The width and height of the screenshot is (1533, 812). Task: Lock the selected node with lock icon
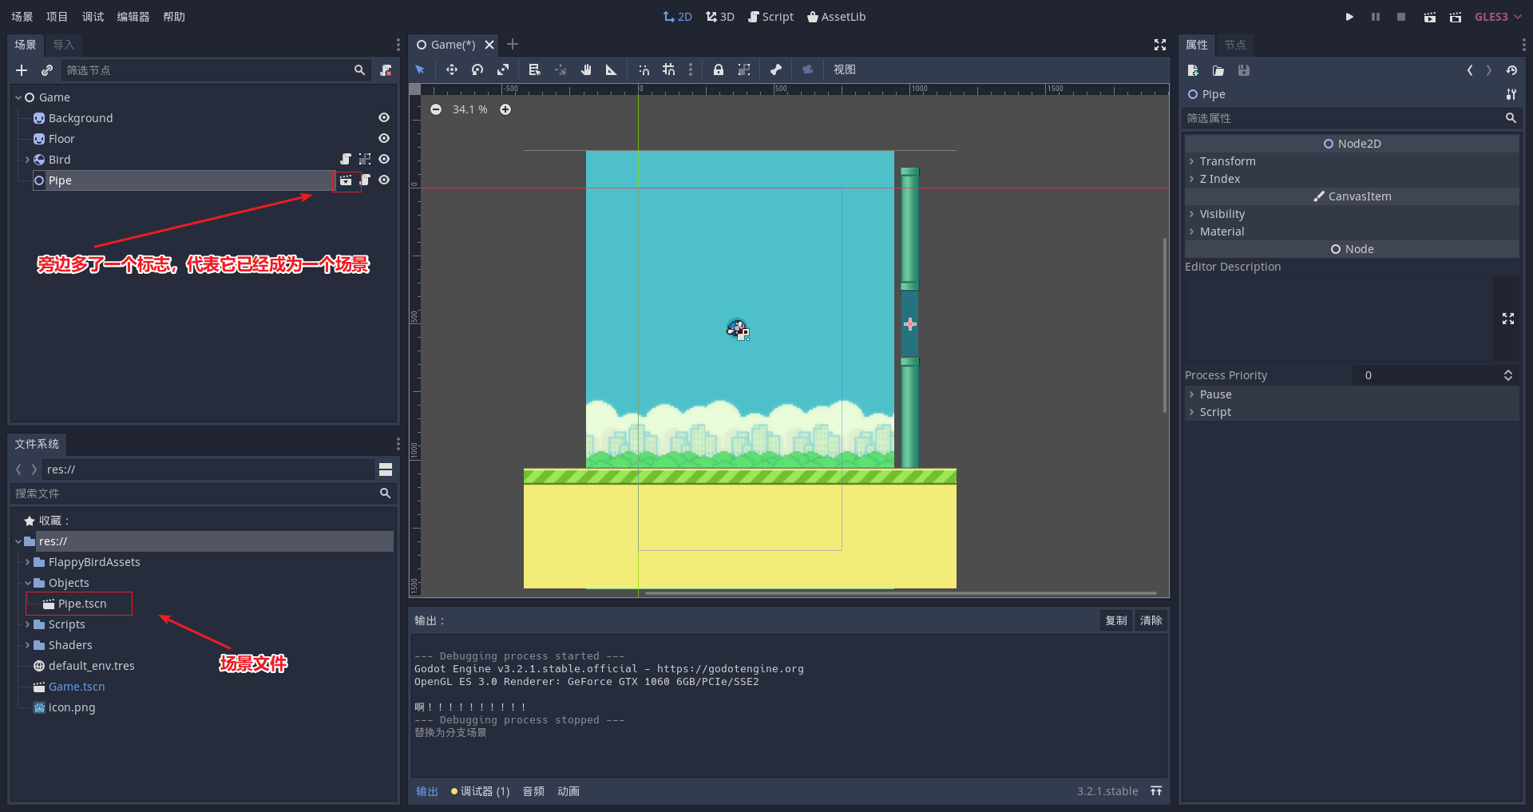pos(719,69)
